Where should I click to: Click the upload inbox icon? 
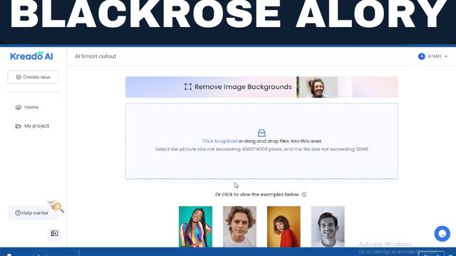tap(261, 133)
